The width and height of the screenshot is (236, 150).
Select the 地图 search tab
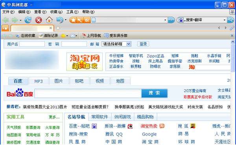click(x=120, y=81)
